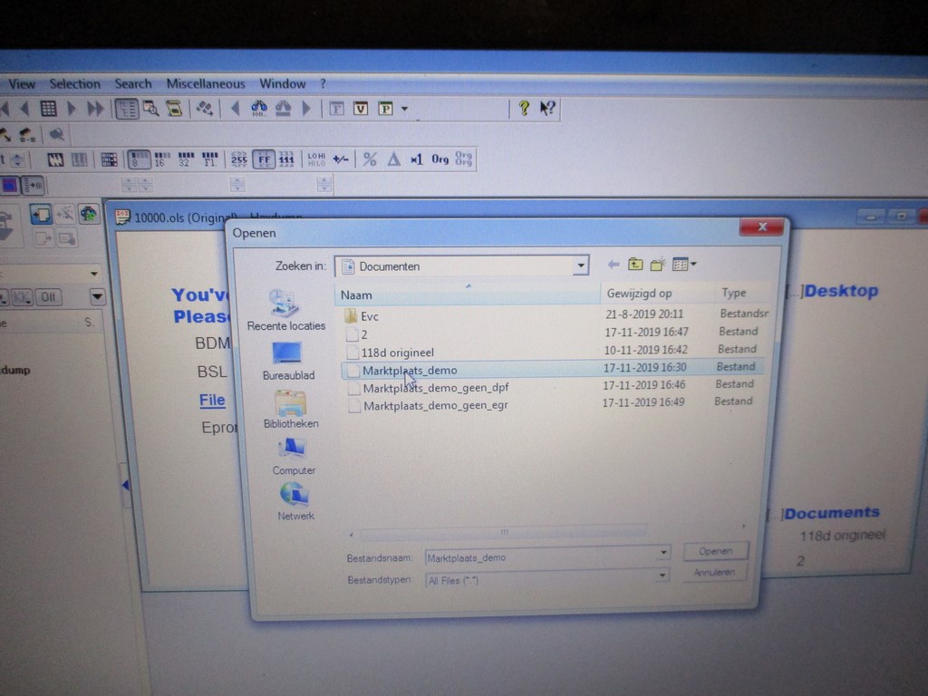Click the percent display icon
This screenshot has width=928, height=696.
[370, 159]
